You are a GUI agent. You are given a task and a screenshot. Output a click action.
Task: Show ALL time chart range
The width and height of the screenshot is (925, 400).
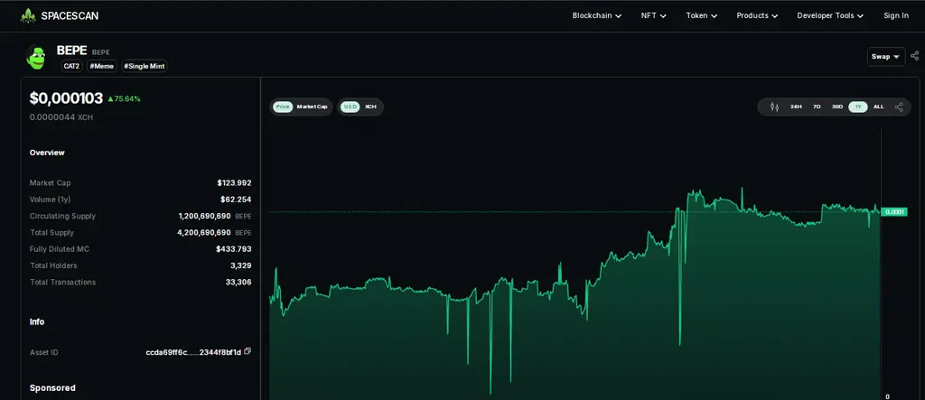tap(878, 107)
